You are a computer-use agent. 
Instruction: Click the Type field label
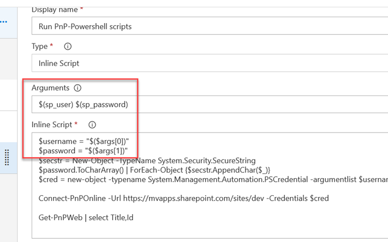tap(40, 47)
